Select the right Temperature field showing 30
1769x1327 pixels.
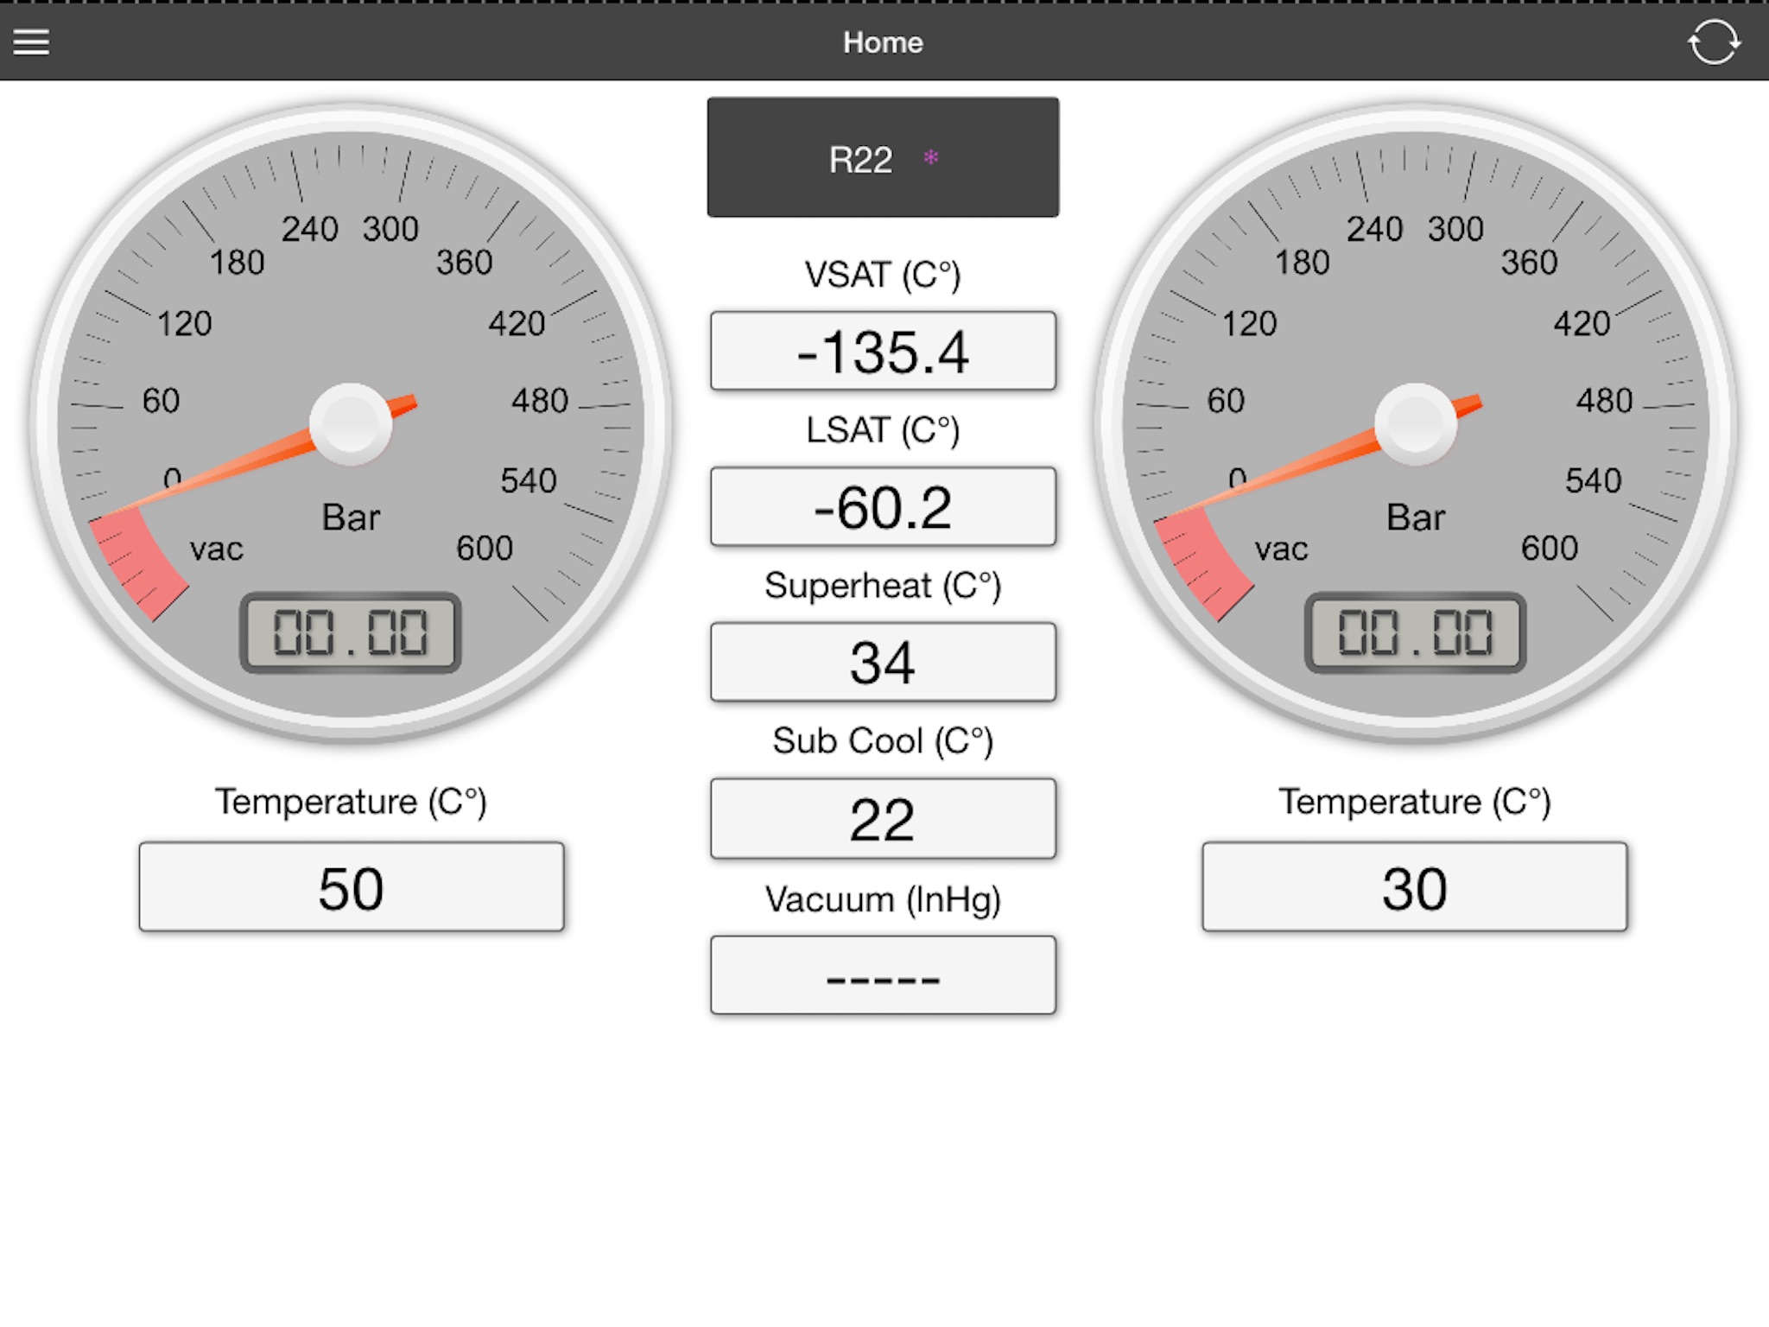pos(1414,887)
